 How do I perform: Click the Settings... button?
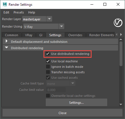click(76, 102)
